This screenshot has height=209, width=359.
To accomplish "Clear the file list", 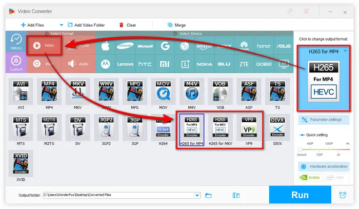I will [x=128, y=25].
